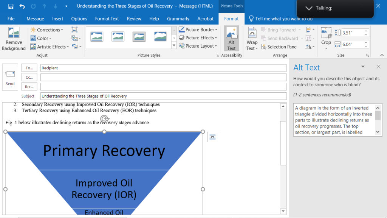Click the Cc... button
The width and height of the screenshot is (387, 218).
click(29, 77)
